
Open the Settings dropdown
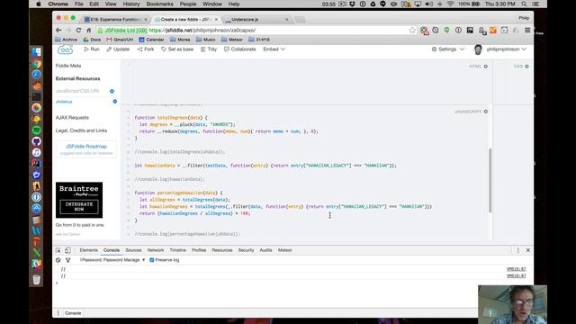pos(448,49)
